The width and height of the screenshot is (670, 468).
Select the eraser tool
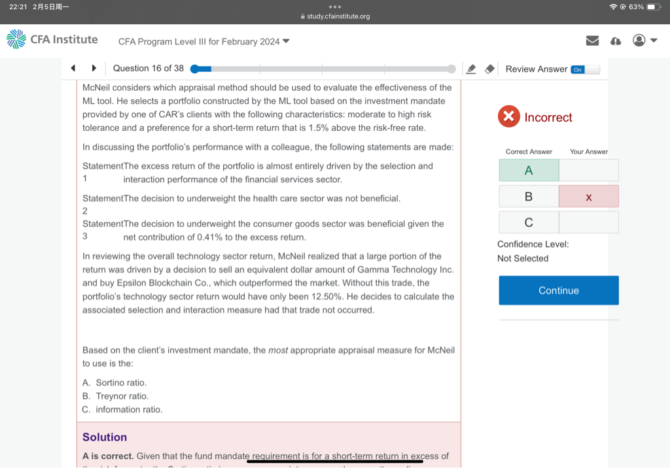tap(489, 69)
